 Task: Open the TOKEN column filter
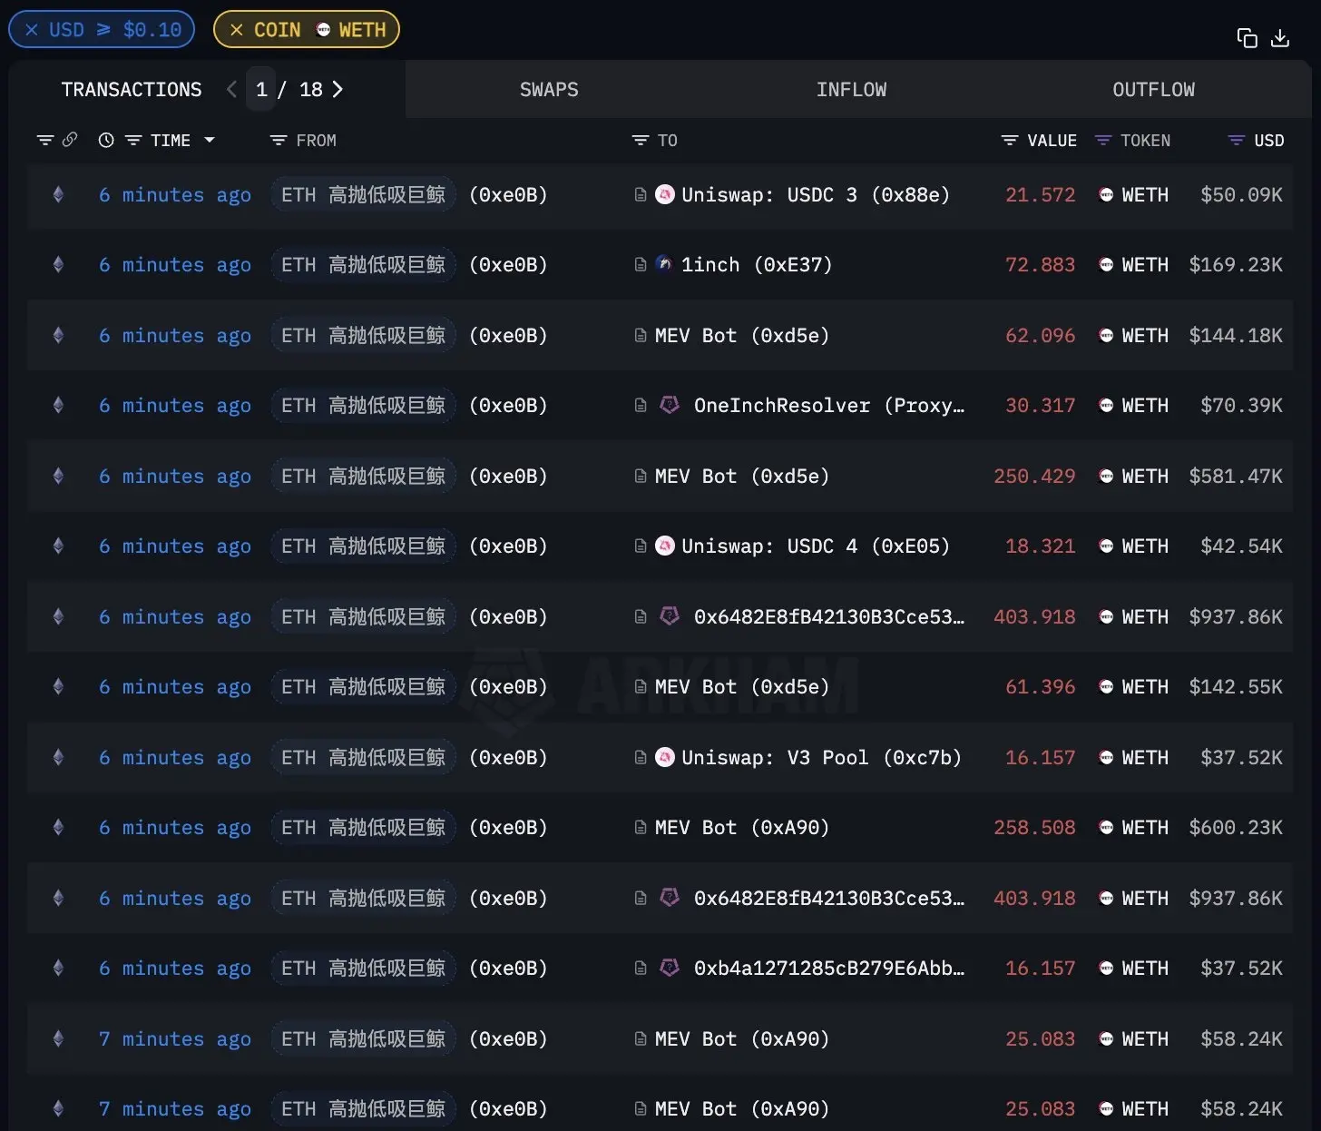(x=1102, y=140)
